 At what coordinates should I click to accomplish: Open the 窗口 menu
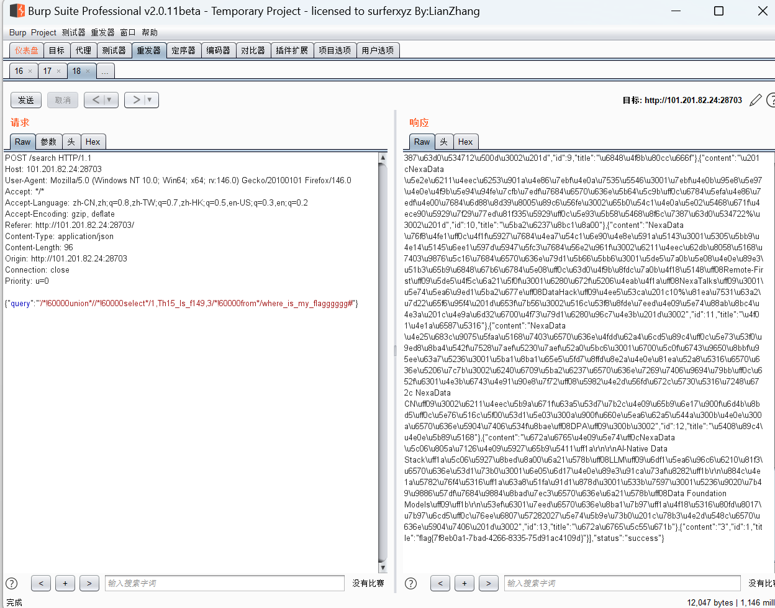[128, 32]
